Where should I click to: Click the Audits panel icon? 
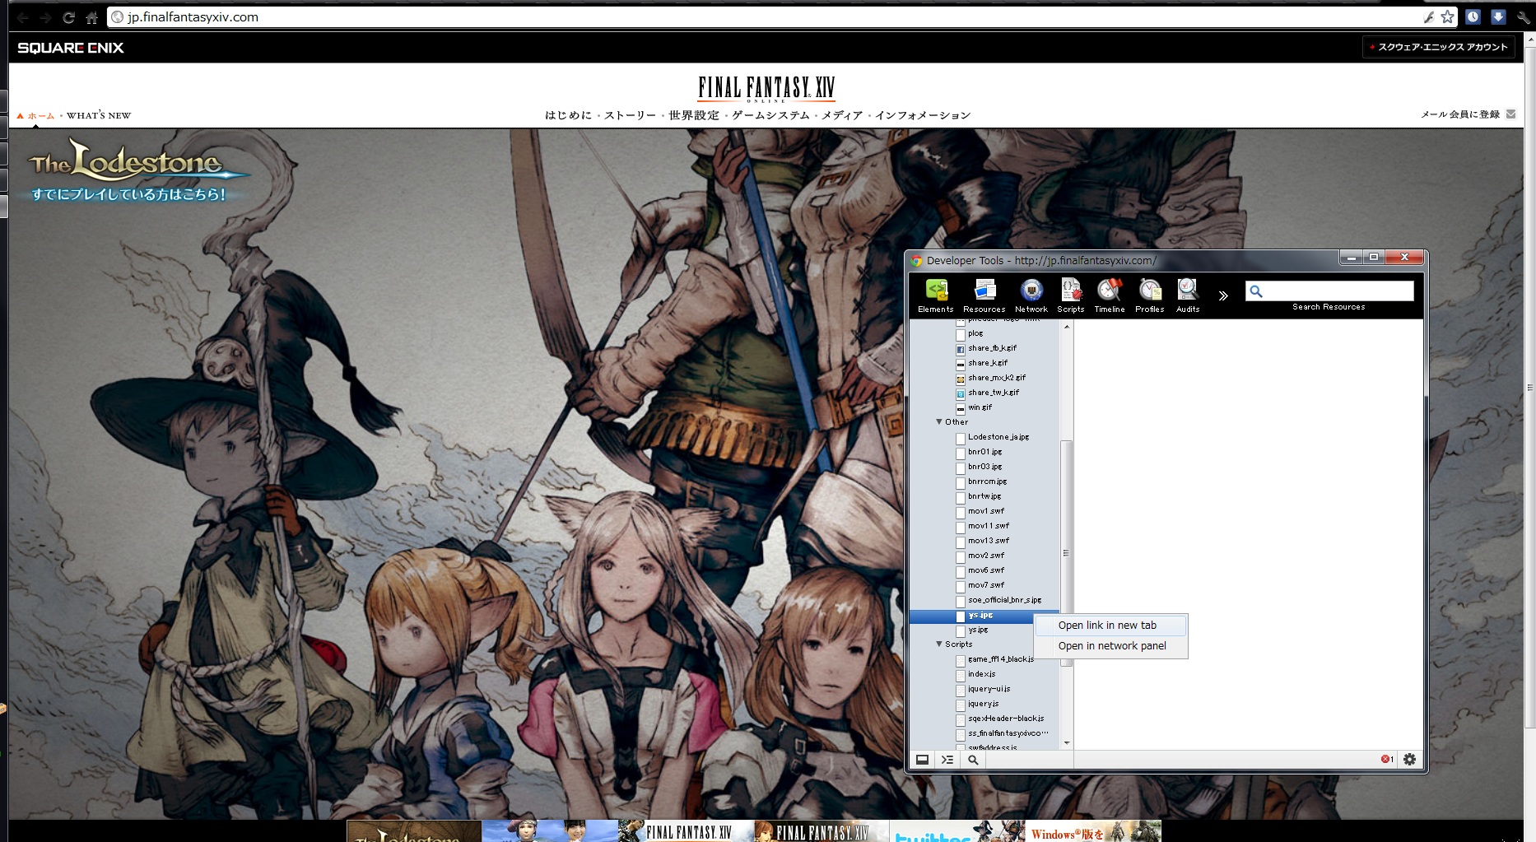pos(1187,295)
